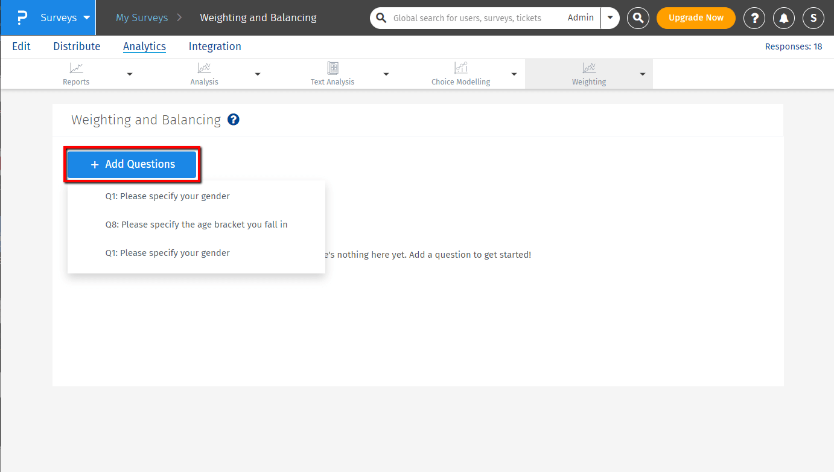This screenshot has height=472, width=834.
Task: Open the Choice Modelling icon
Action: [x=461, y=68]
